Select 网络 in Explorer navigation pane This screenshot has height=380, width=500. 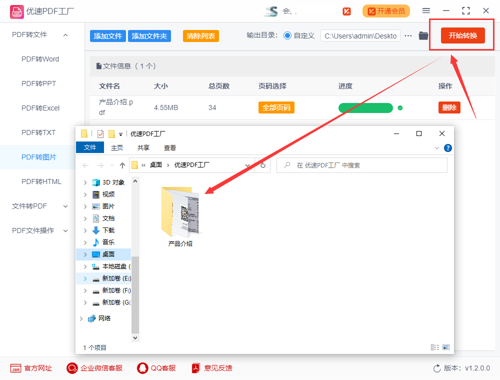pyautogui.click(x=99, y=318)
